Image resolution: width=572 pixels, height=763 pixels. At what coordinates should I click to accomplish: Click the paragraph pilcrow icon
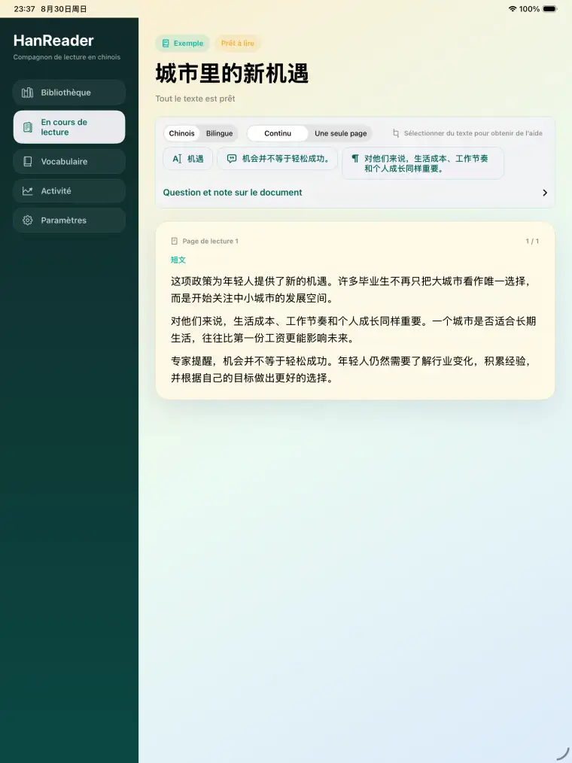[355, 159]
